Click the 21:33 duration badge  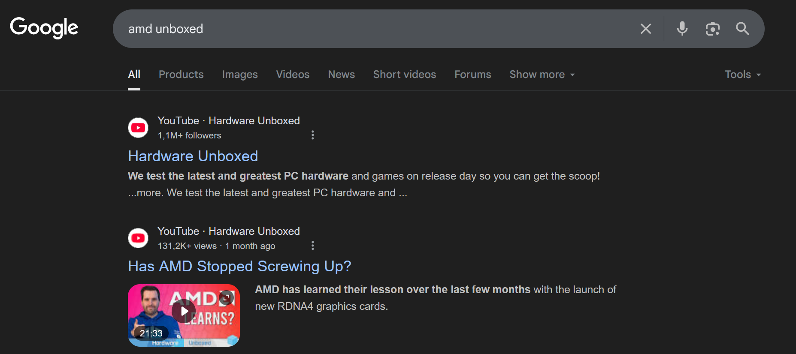(x=151, y=333)
